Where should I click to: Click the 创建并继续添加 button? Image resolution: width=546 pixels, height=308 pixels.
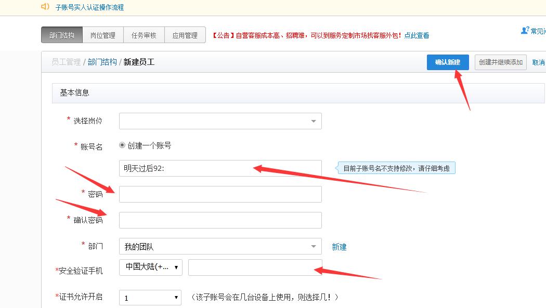click(x=500, y=62)
